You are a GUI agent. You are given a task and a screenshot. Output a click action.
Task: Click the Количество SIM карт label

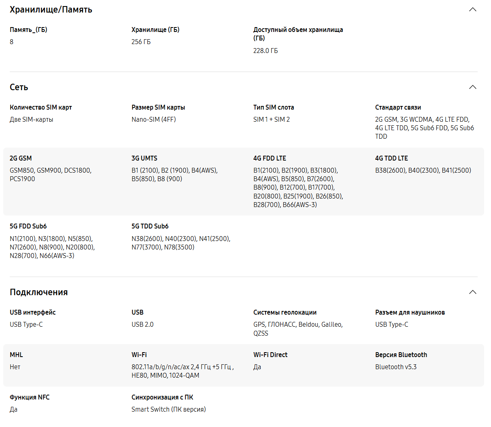click(x=41, y=107)
